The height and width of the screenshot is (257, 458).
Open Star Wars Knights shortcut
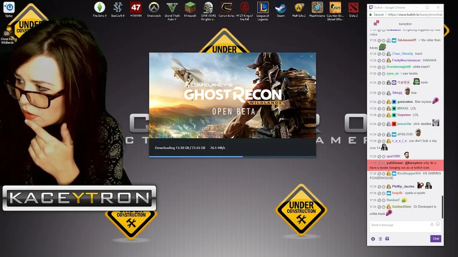pyautogui.click(x=208, y=11)
